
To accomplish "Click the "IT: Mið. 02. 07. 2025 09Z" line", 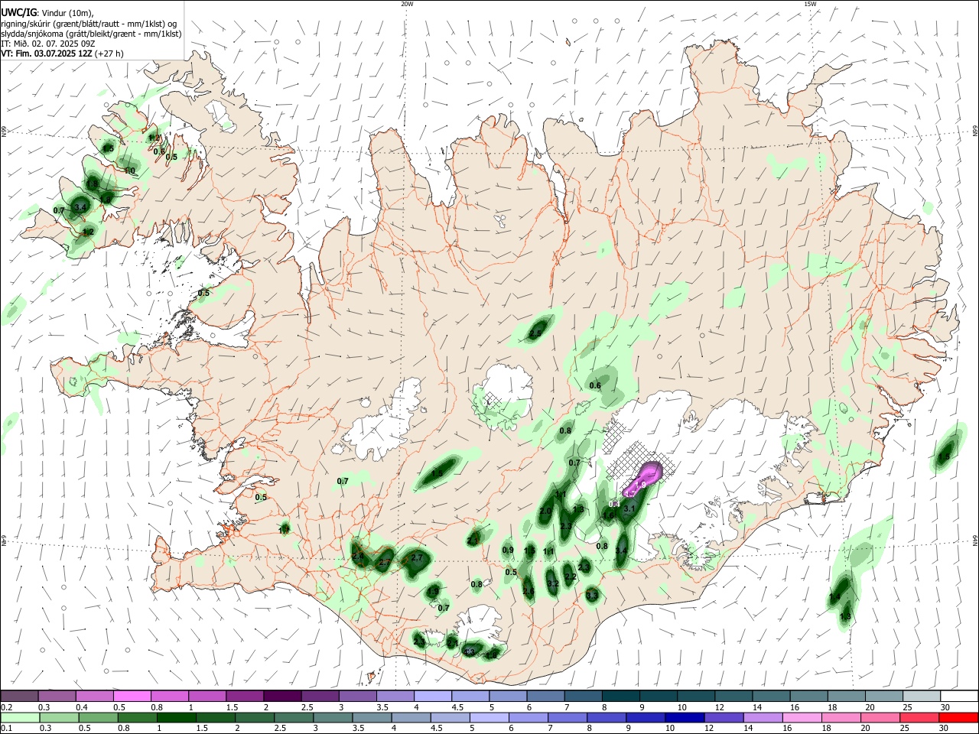I will 47,44.
